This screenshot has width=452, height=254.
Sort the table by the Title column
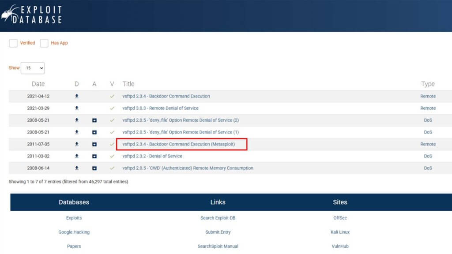[128, 84]
